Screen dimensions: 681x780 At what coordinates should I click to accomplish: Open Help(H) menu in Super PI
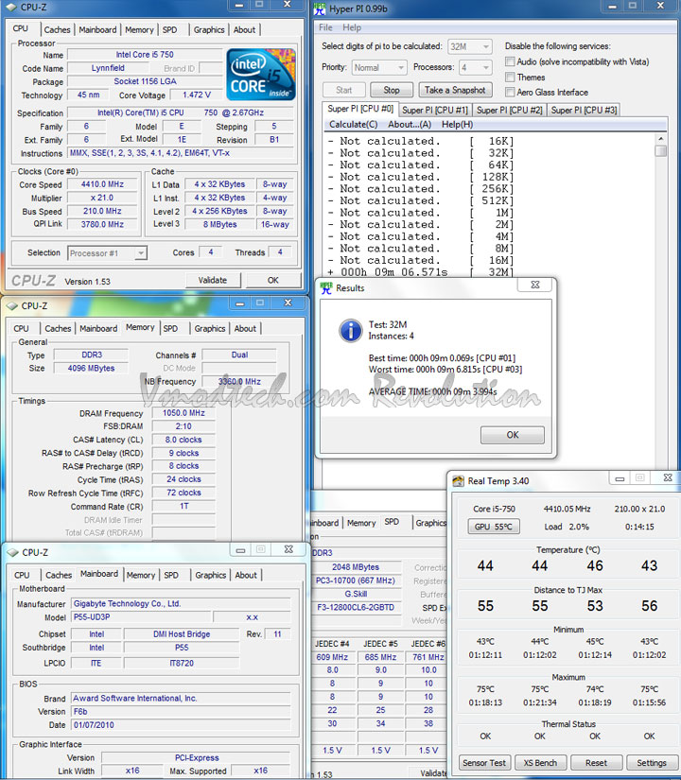pos(458,125)
